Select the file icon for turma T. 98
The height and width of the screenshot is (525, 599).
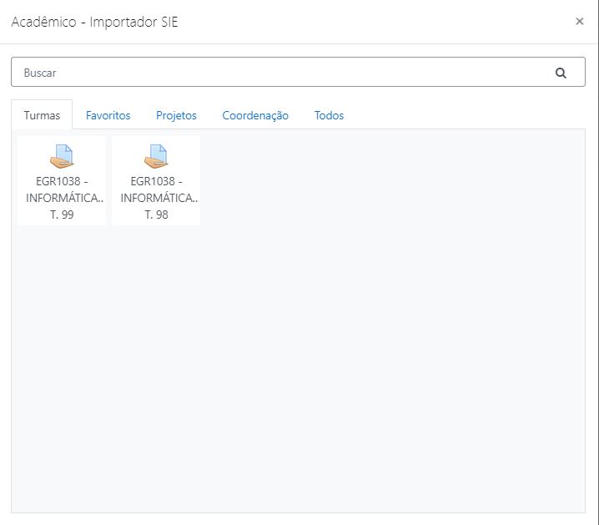[x=156, y=157]
